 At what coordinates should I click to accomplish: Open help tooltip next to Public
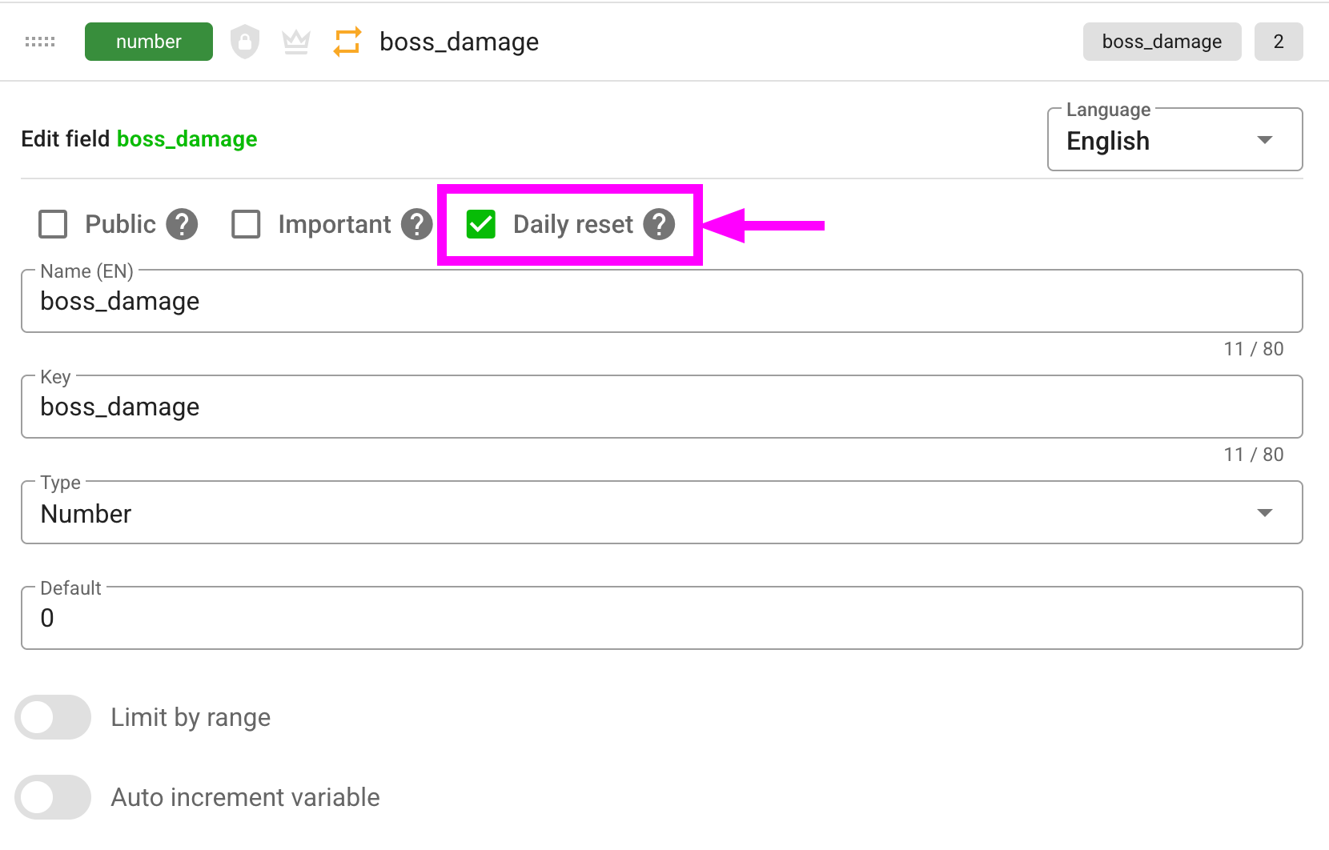(182, 224)
